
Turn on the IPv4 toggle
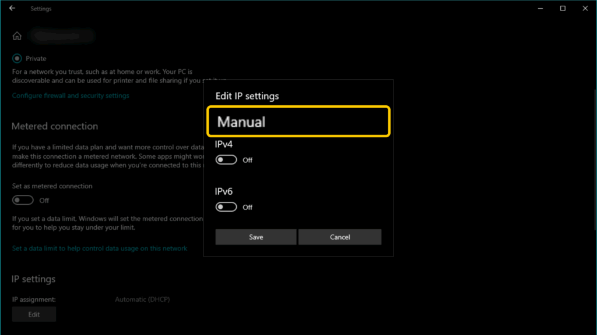click(x=226, y=160)
